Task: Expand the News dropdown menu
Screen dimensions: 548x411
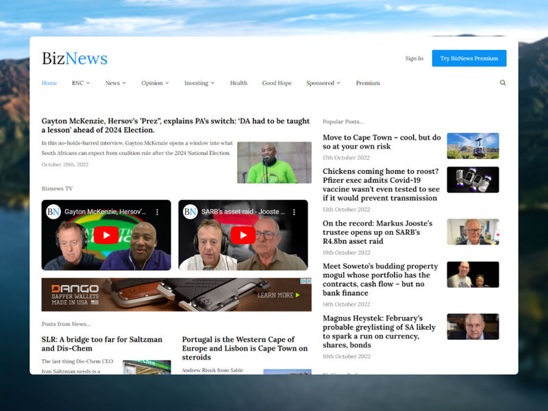Action: pos(114,82)
